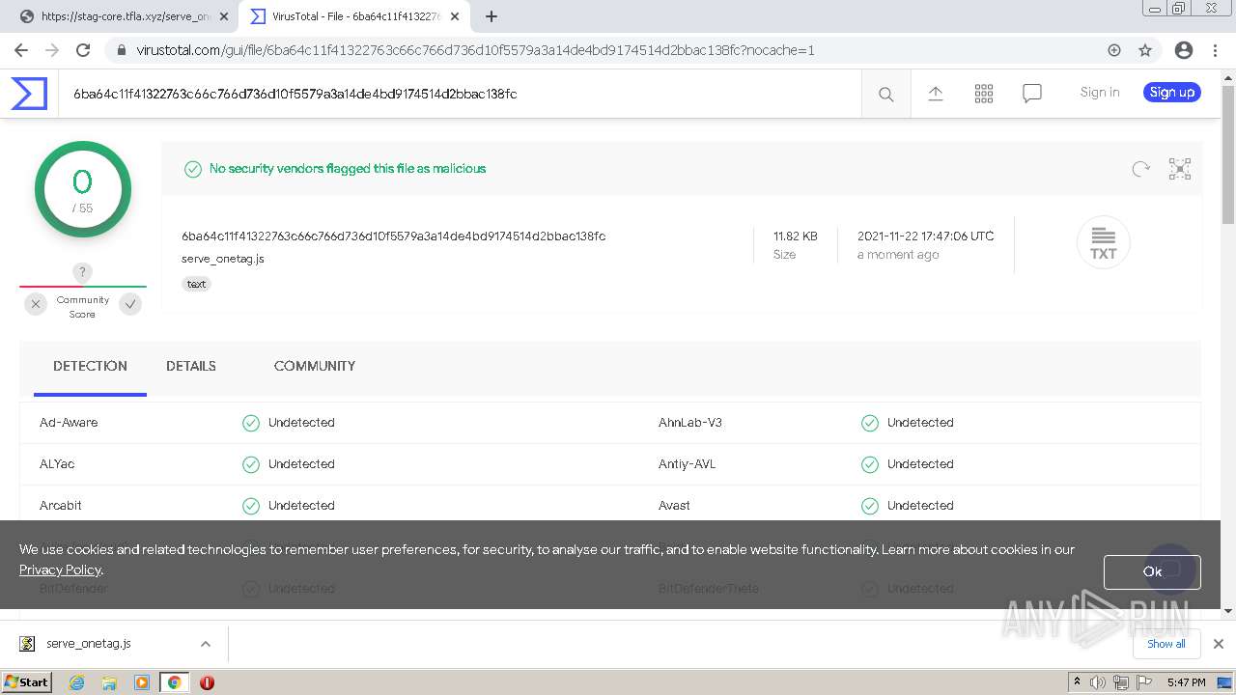Screen dimensions: 1236x695
Task: Open a new browser tab
Action: (x=492, y=16)
